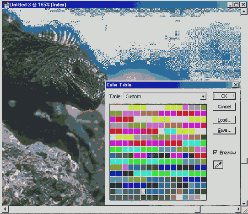Click the Photoshop document icon in title bar
Screen dimensions: 248x214
[x=6, y=5]
